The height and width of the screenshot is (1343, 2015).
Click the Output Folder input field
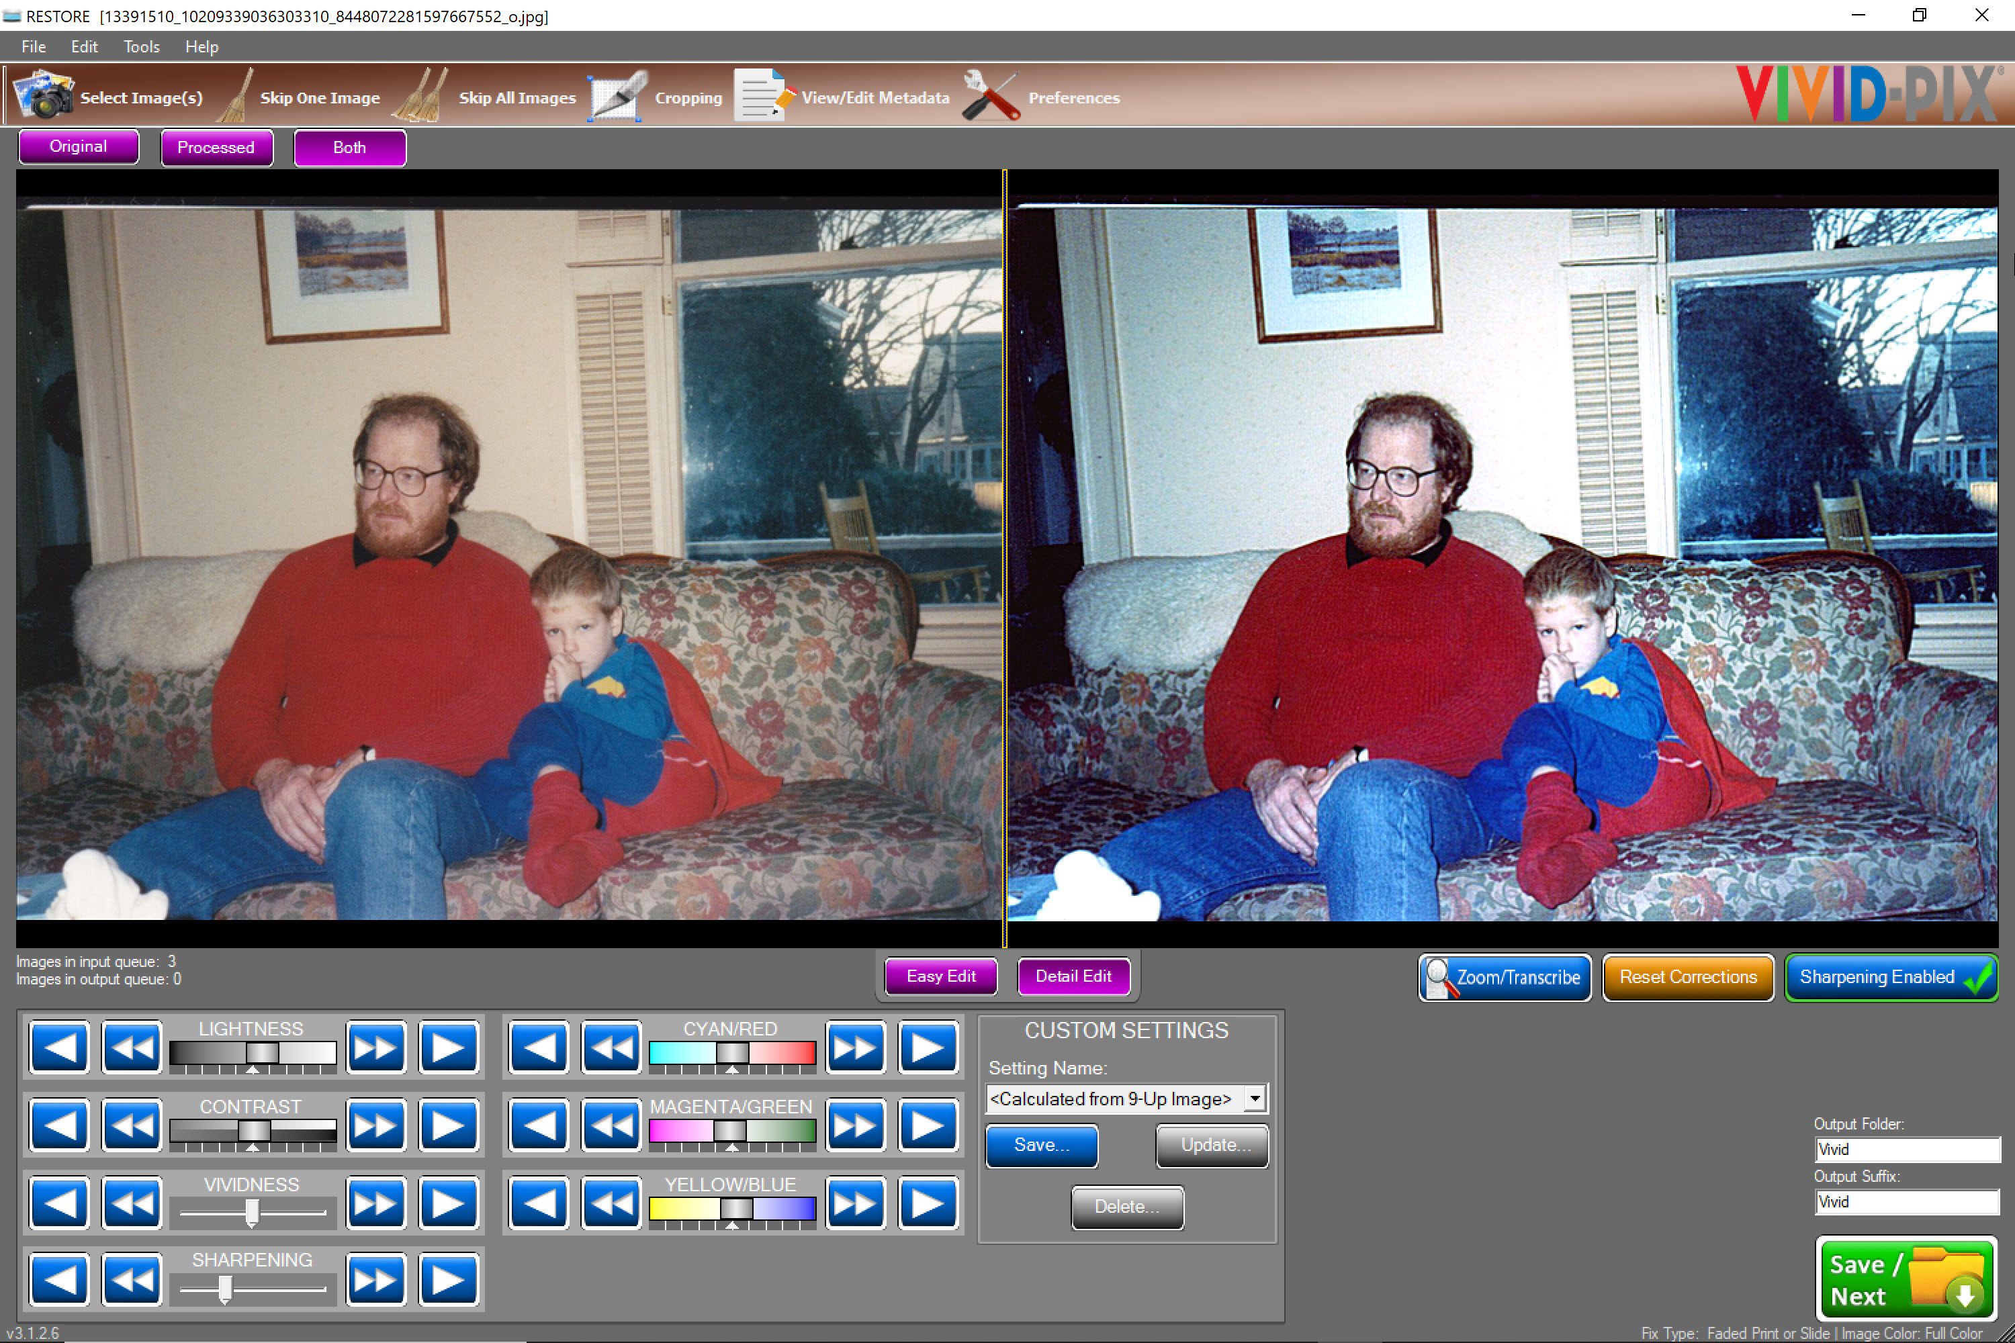pyautogui.click(x=1907, y=1150)
